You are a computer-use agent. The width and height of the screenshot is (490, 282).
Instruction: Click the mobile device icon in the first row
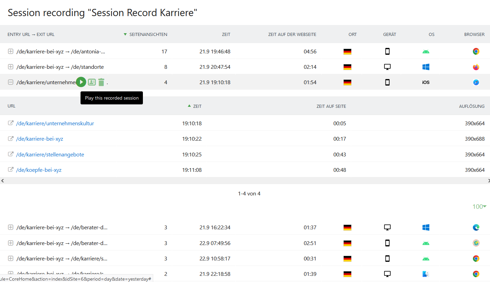point(387,51)
